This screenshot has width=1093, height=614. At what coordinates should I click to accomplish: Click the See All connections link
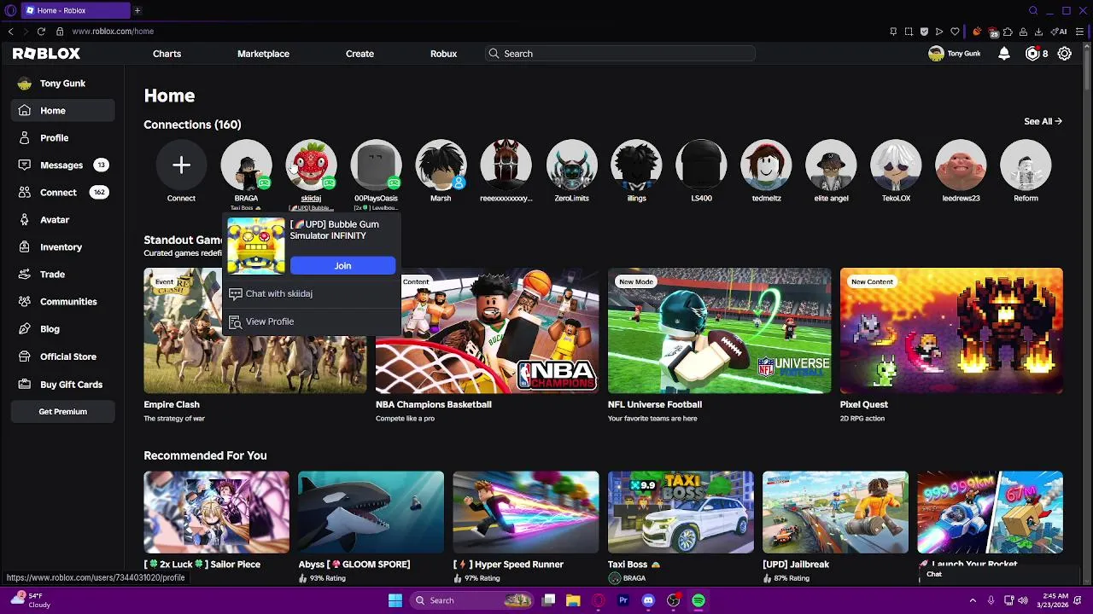click(1043, 121)
